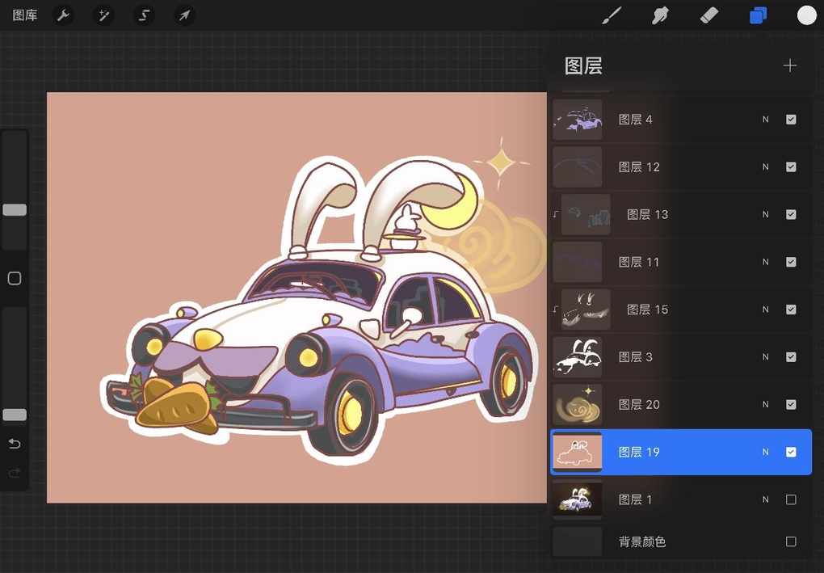Redo the last undone action
The width and height of the screenshot is (824, 573).
pyautogui.click(x=15, y=473)
